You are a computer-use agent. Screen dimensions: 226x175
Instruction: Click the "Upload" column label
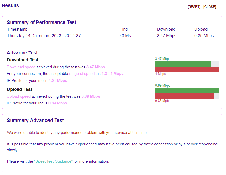coord(201,29)
